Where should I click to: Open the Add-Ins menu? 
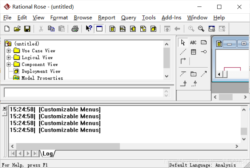(171, 17)
